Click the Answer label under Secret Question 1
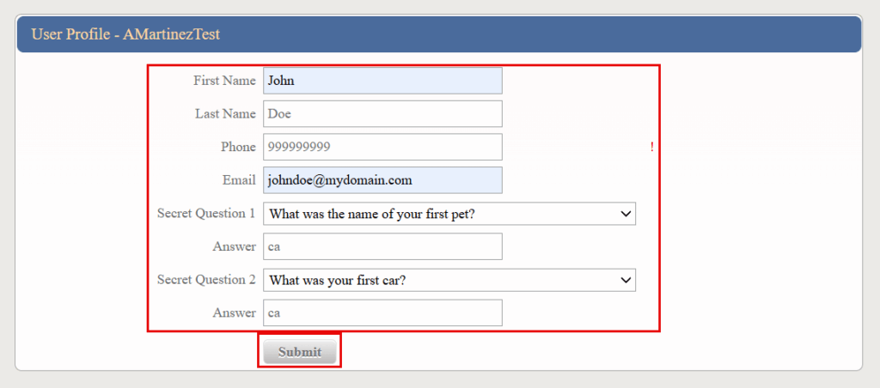Screen dimensions: 880x388 [x=234, y=247]
